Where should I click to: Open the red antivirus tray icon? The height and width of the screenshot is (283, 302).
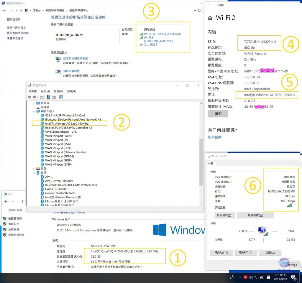[x=246, y=277]
